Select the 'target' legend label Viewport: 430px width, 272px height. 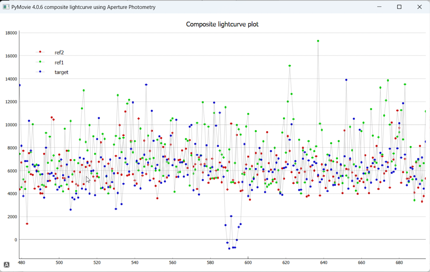[x=61, y=72]
